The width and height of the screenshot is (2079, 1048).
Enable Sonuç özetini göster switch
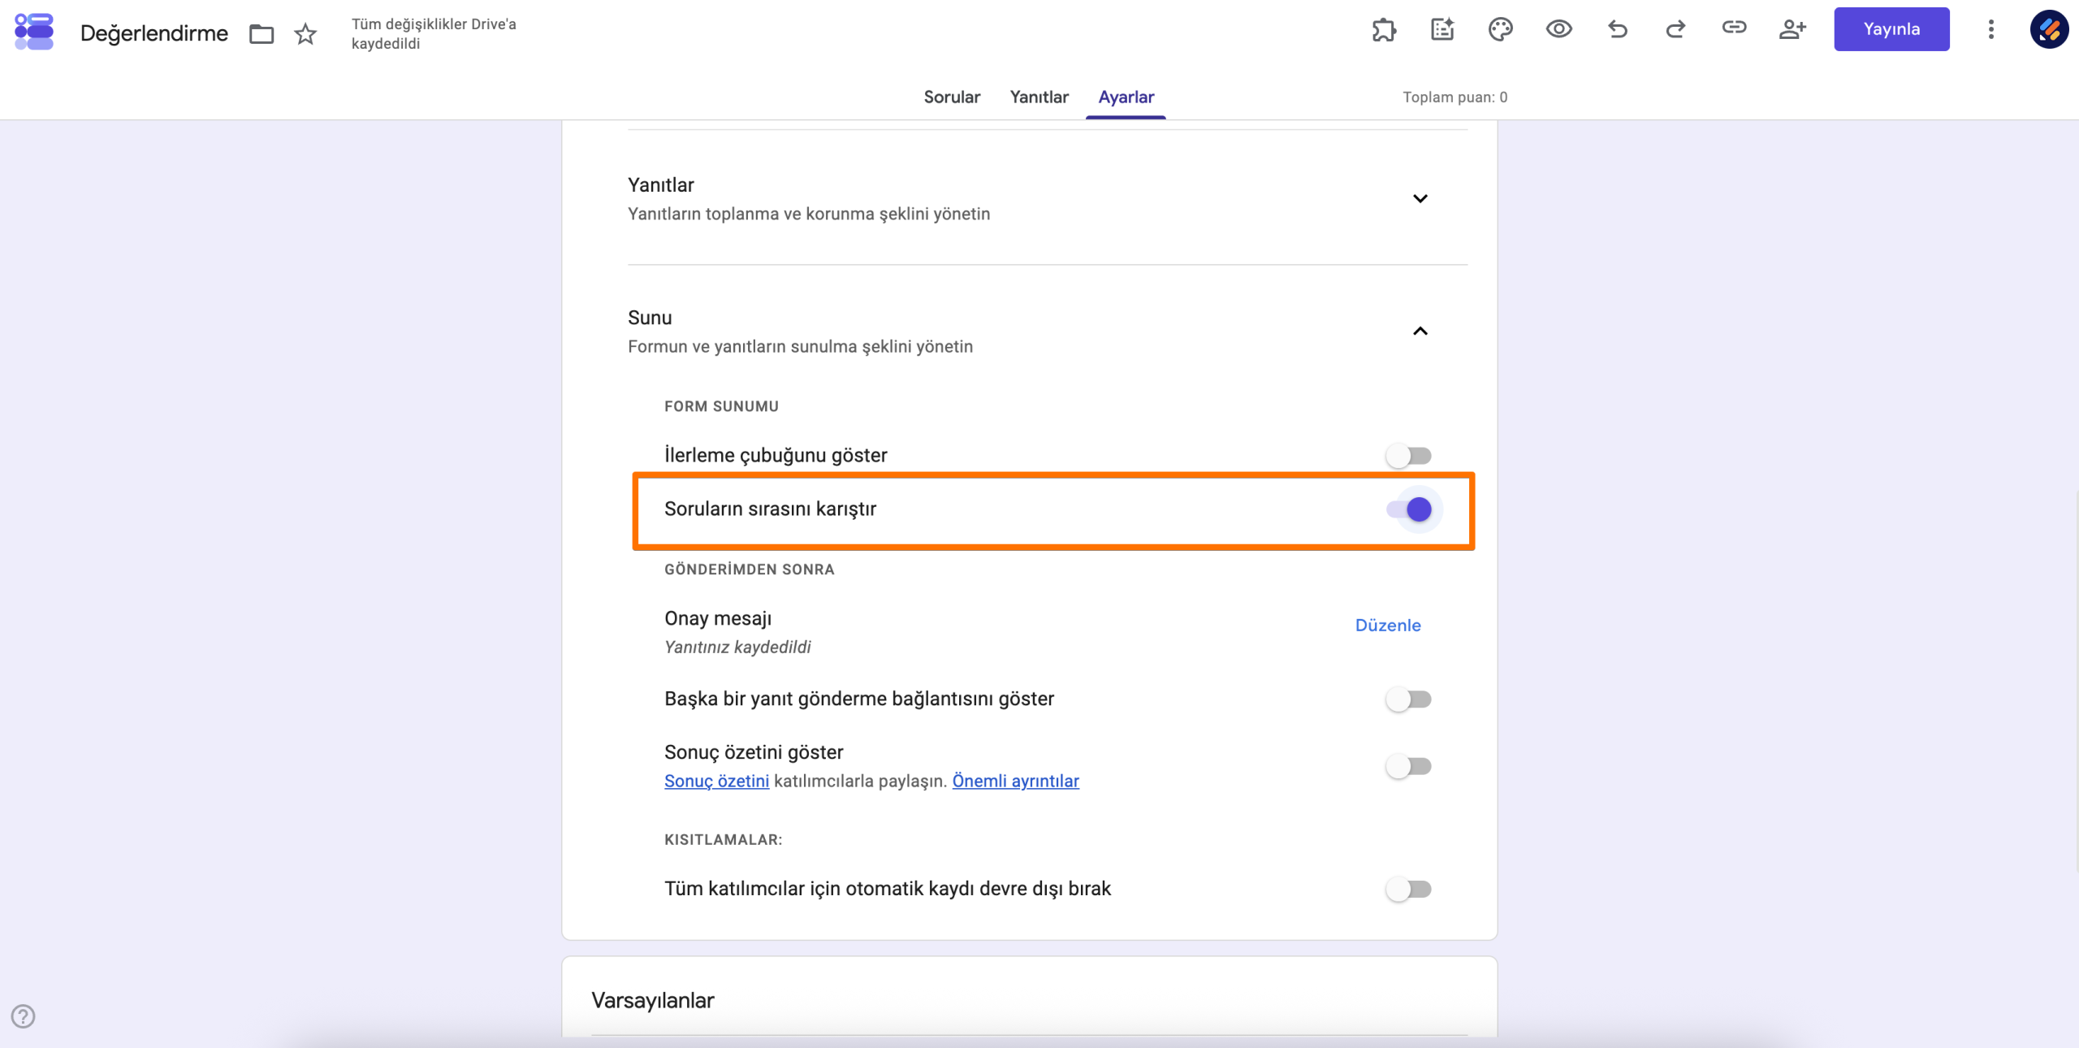[1409, 766]
